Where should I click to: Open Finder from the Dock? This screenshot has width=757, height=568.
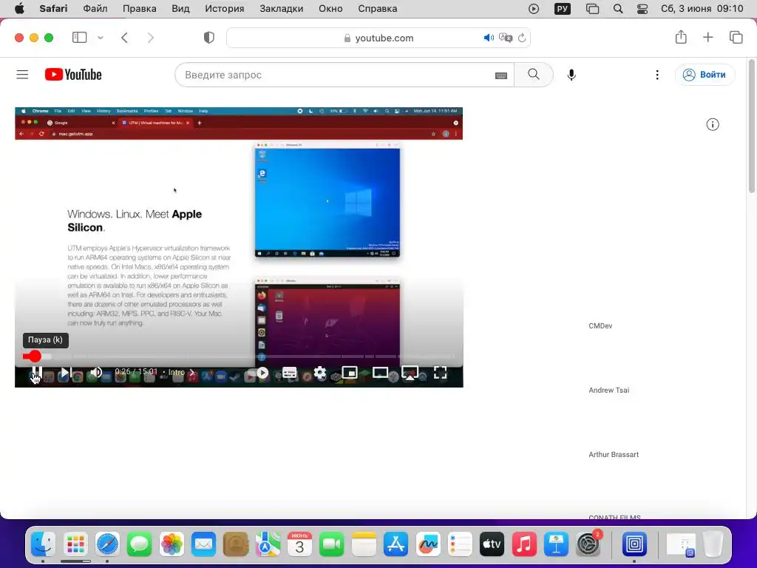pos(44,545)
